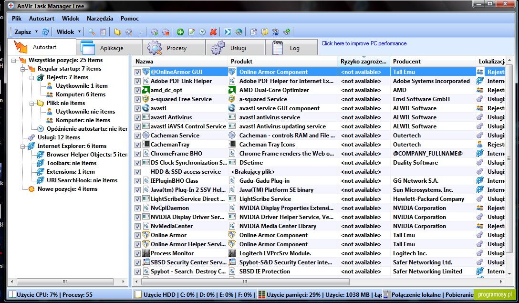
Task: Click the green plus add entry icon
Action: [x=180, y=32]
